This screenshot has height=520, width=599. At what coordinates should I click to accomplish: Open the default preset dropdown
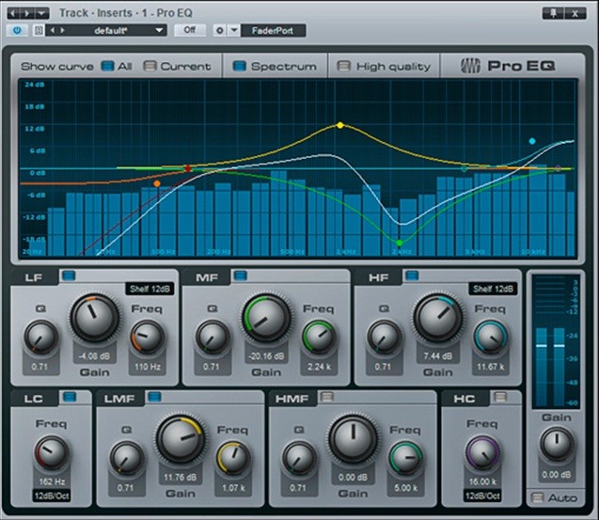point(111,31)
